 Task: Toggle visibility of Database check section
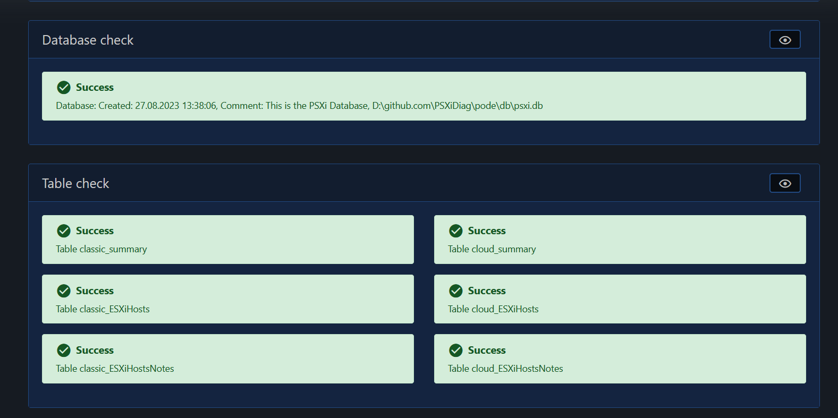[785, 40]
